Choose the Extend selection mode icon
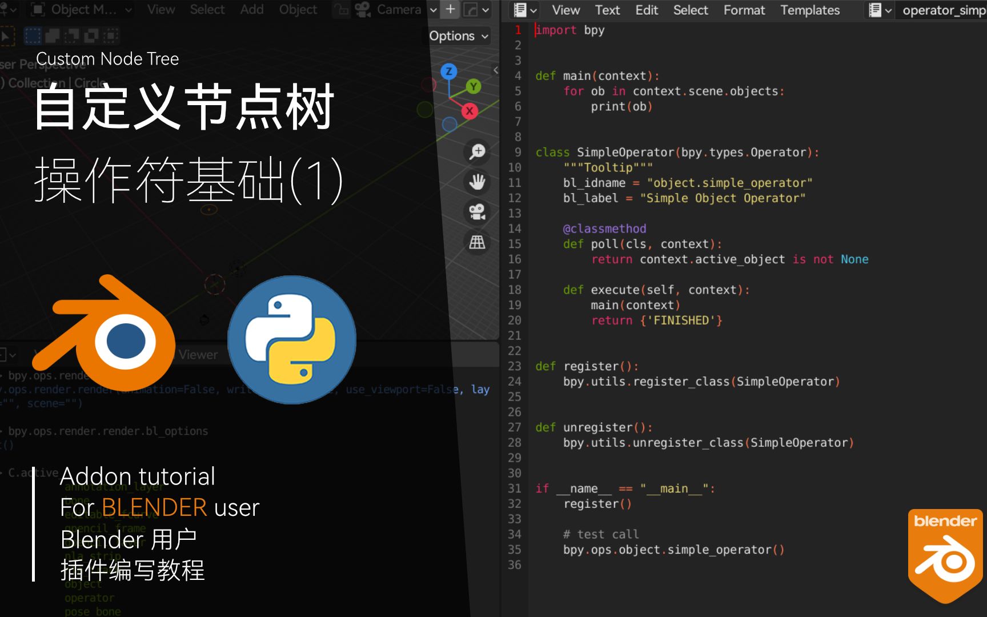987x617 pixels. tap(52, 36)
